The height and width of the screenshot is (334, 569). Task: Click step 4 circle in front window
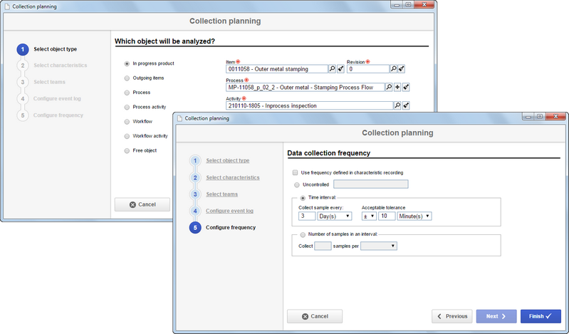coord(195,211)
